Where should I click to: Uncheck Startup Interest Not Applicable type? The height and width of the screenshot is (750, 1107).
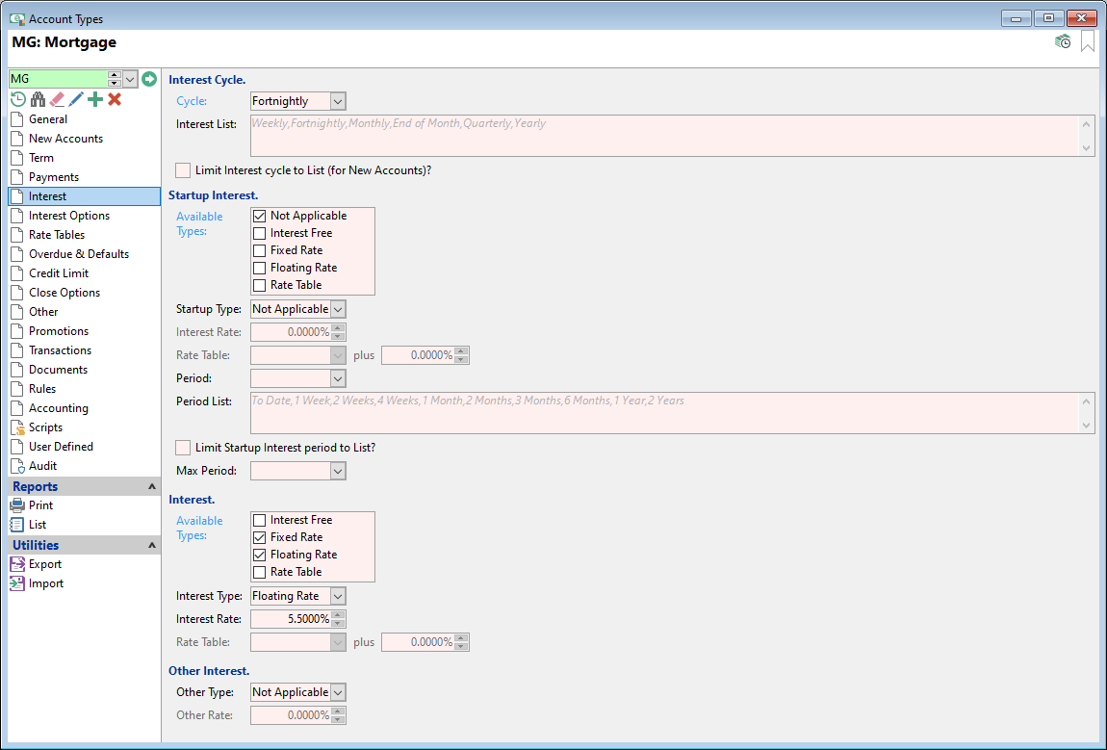click(x=259, y=216)
